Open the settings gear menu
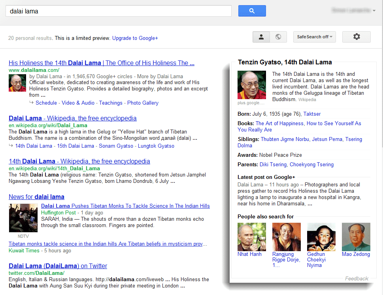Screen dimensions: 383x295 (x=356, y=37)
